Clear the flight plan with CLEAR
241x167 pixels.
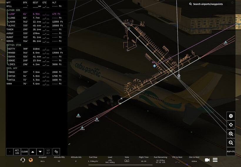(25, 152)
